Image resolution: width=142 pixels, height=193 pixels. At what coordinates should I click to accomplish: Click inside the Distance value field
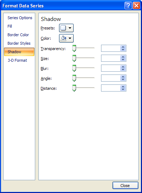tap(111, 88)
